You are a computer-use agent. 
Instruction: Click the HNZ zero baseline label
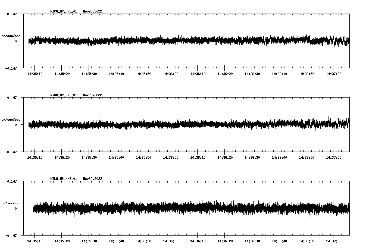pyautogui.click(x=16, y=209)
